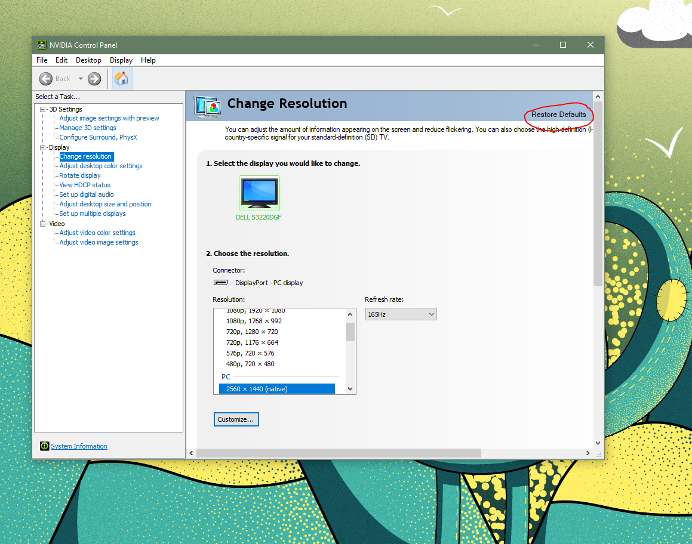
Task: Click the Forward arrow button
Action: click(x=94, y=79)
